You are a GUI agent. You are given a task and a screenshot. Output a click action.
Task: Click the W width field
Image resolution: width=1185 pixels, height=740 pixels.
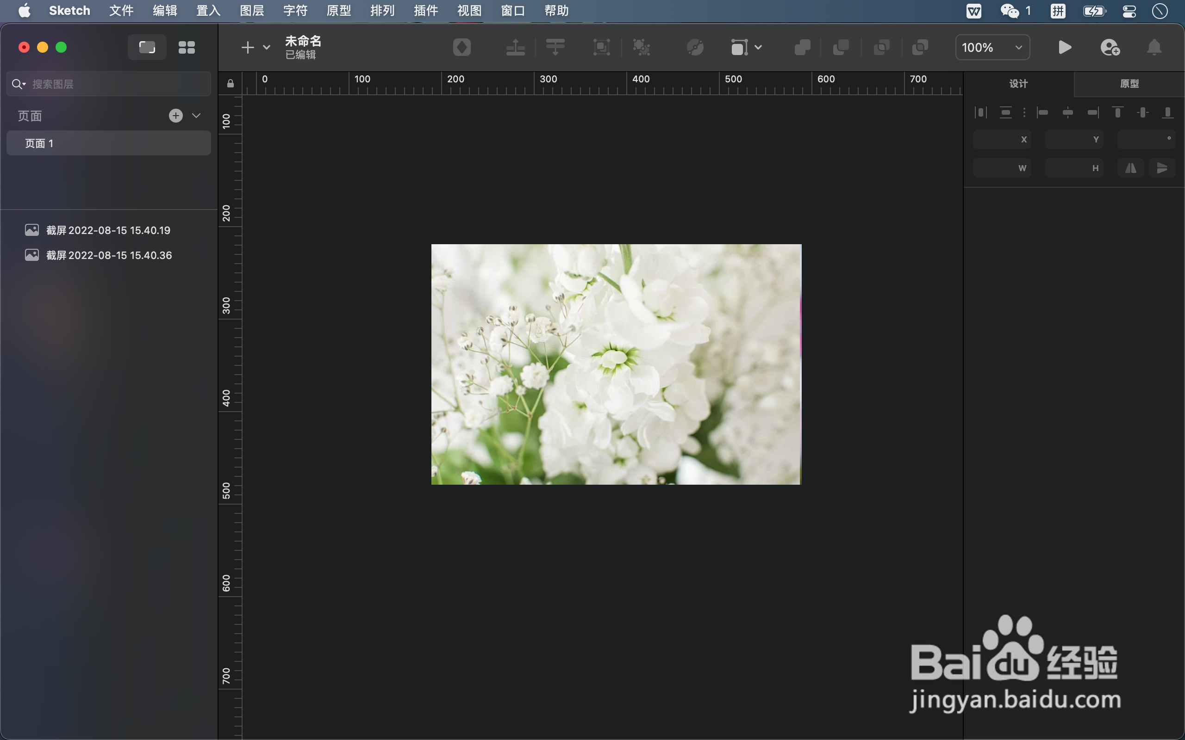[x=1002, y=168]
